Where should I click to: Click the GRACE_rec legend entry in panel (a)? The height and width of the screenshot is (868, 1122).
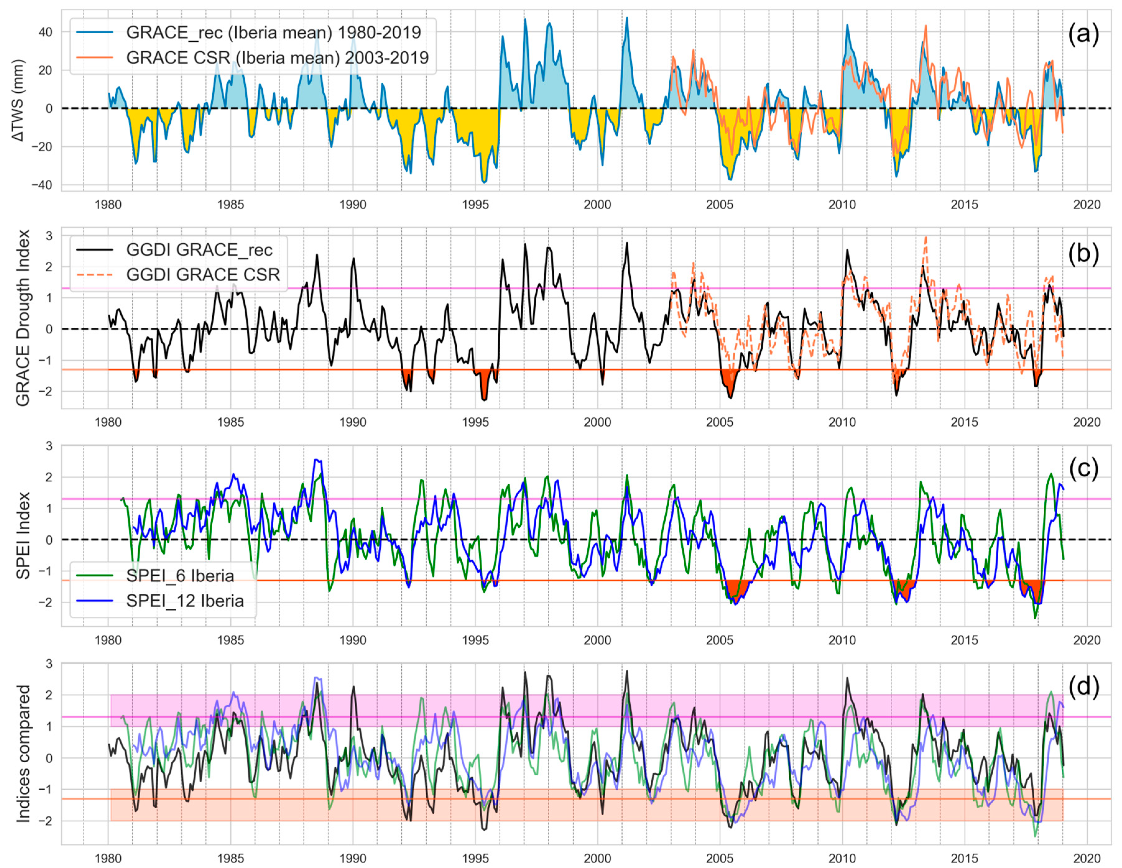coord(273,32)
